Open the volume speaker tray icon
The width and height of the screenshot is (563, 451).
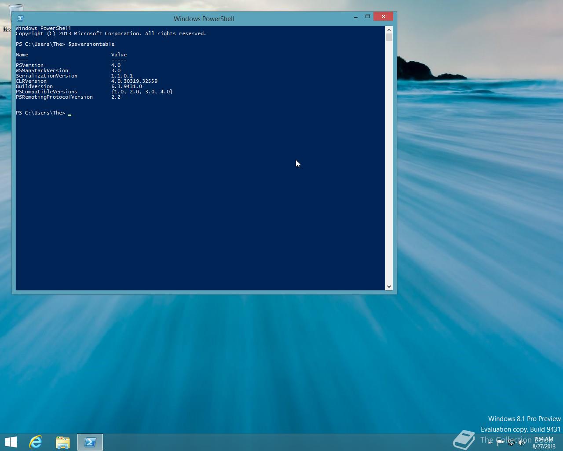[522, 443]
